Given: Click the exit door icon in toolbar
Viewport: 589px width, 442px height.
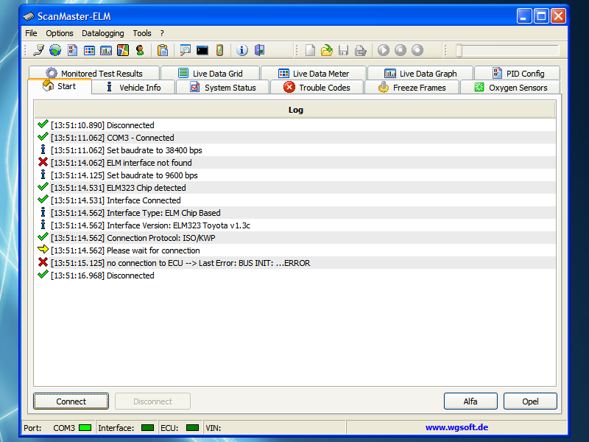Looking at the screenshot, I should tap(259, 50).
